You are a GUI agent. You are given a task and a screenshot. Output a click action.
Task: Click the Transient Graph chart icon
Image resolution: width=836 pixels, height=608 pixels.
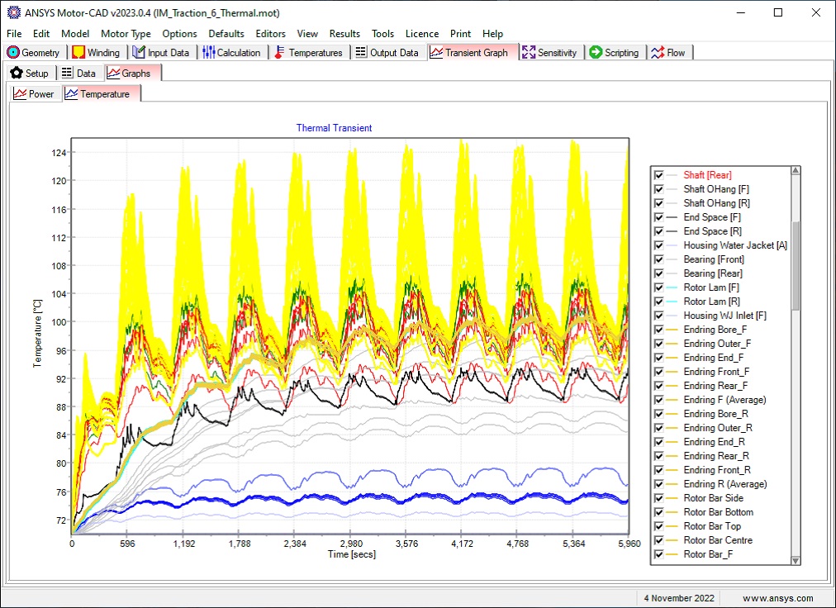[436, 52]
